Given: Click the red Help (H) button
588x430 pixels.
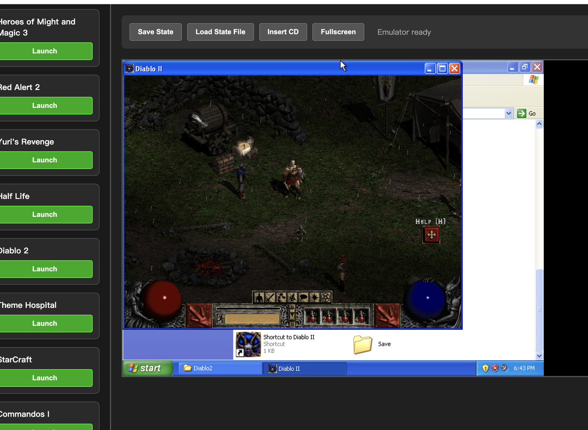Looking at the screenshot, I should [x=431, y=235].
